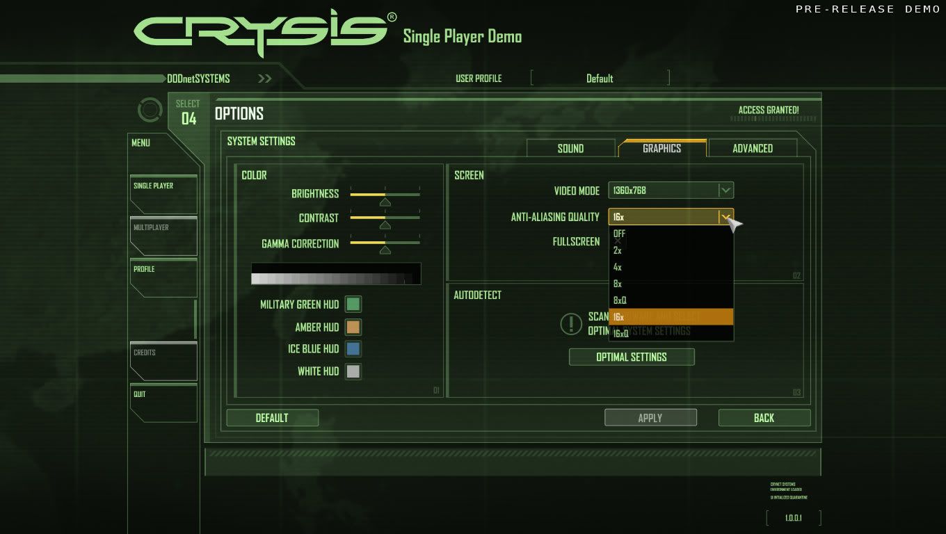Open the Advanced tab

coord(752,148)
